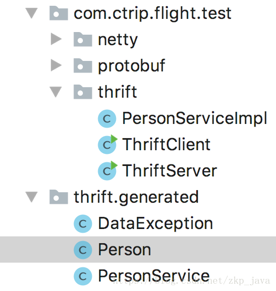Click the netty folder icon
Image resolution: width=276 pixels, height=291 pixels.
(83, 39)
